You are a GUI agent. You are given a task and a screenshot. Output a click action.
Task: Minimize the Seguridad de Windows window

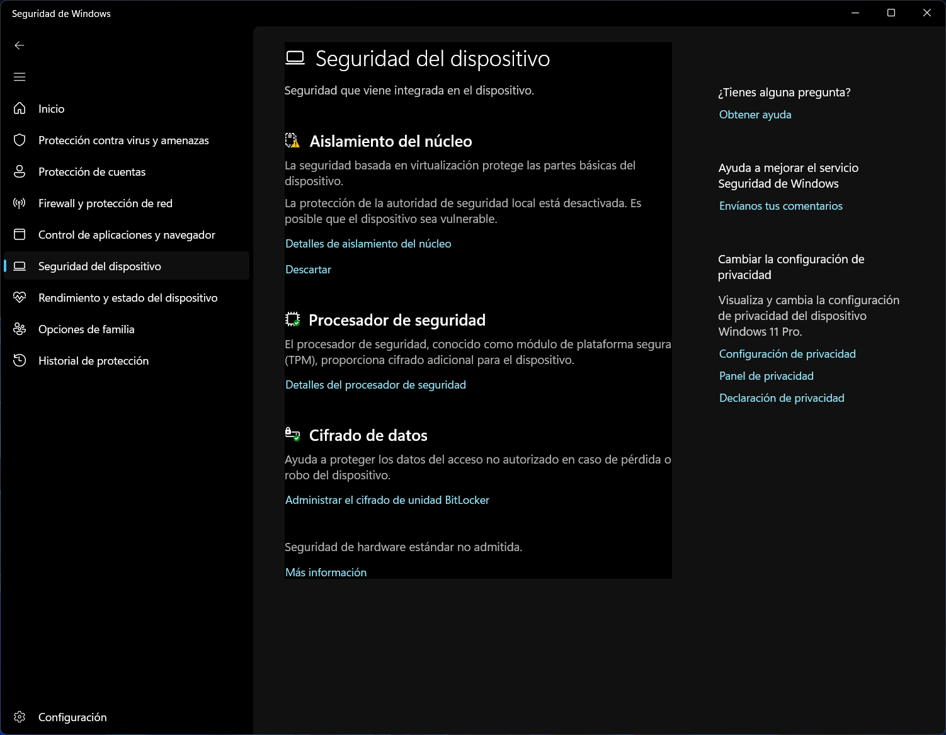[x=855, y=13]
